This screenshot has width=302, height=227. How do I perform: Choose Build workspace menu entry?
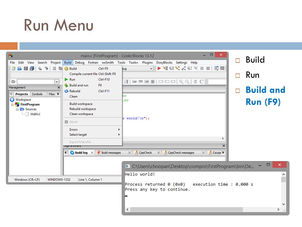92,104
